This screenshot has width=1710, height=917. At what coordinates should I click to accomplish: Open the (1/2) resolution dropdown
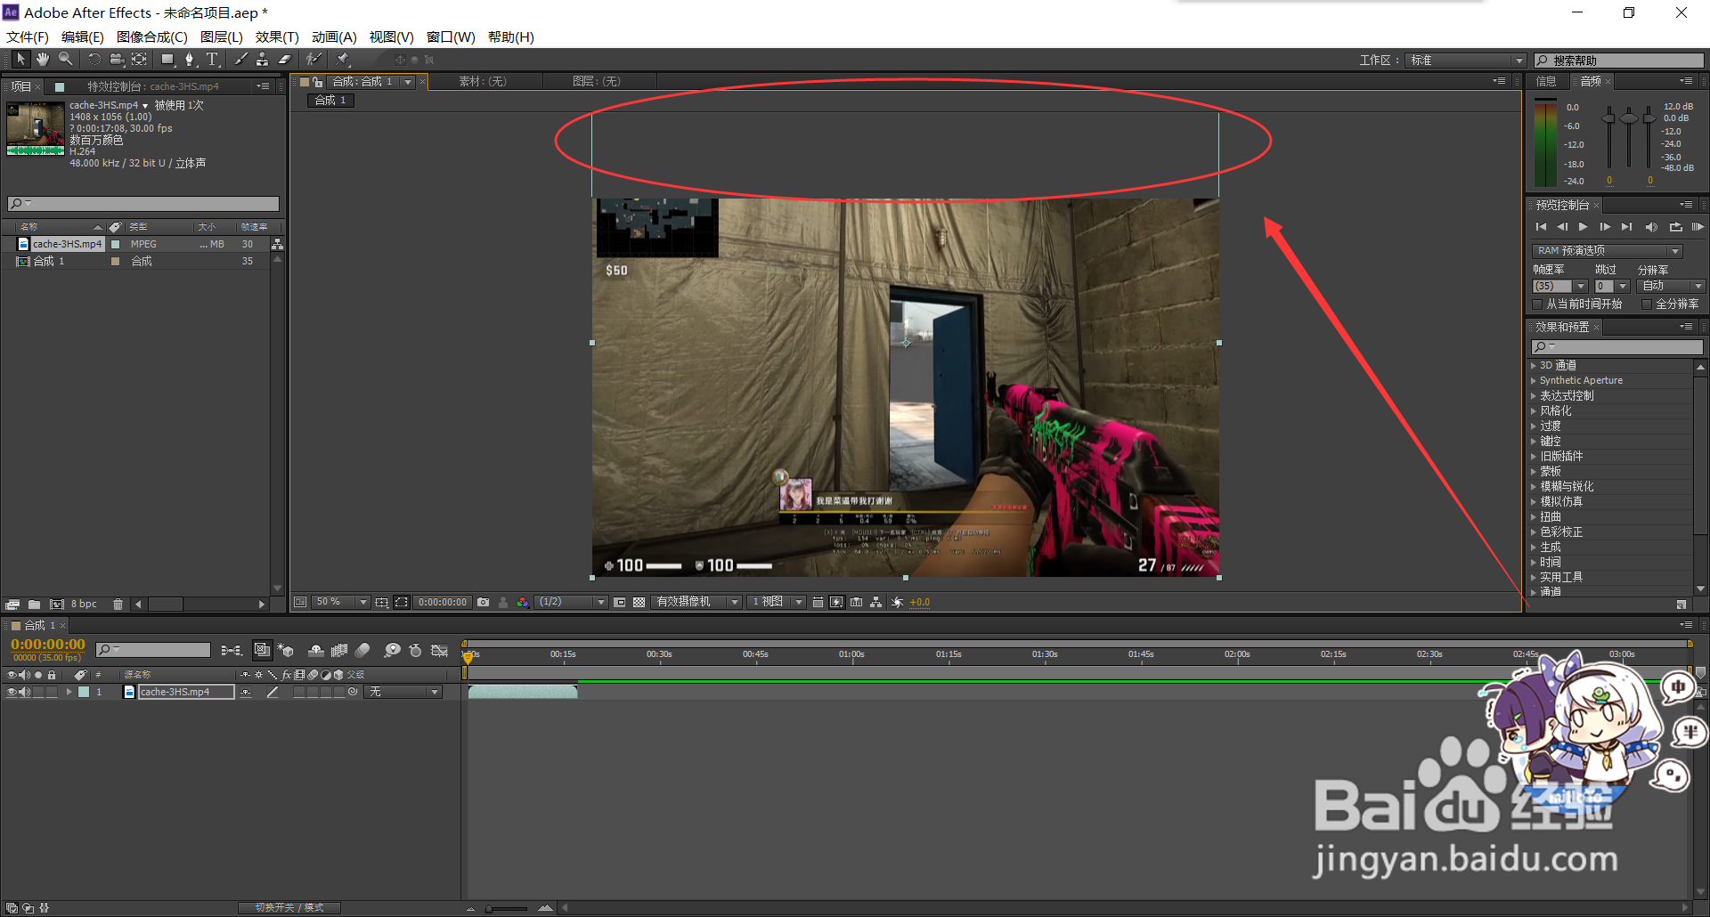(x=572, y=602)
